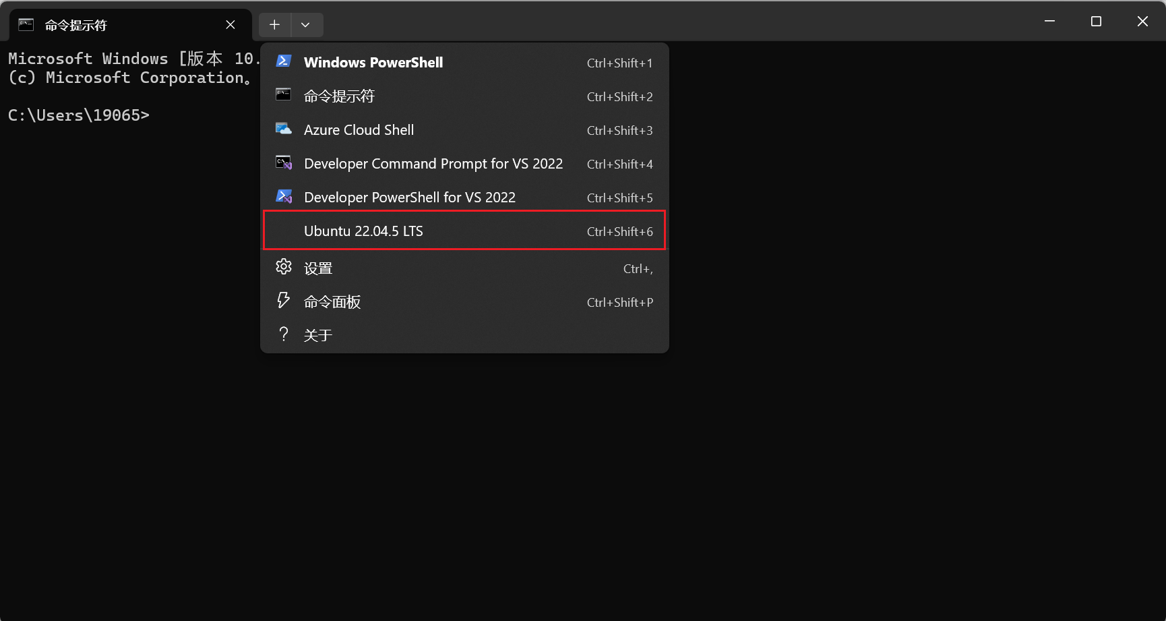Click the command prompt icon on the active tab

(26, 24)
